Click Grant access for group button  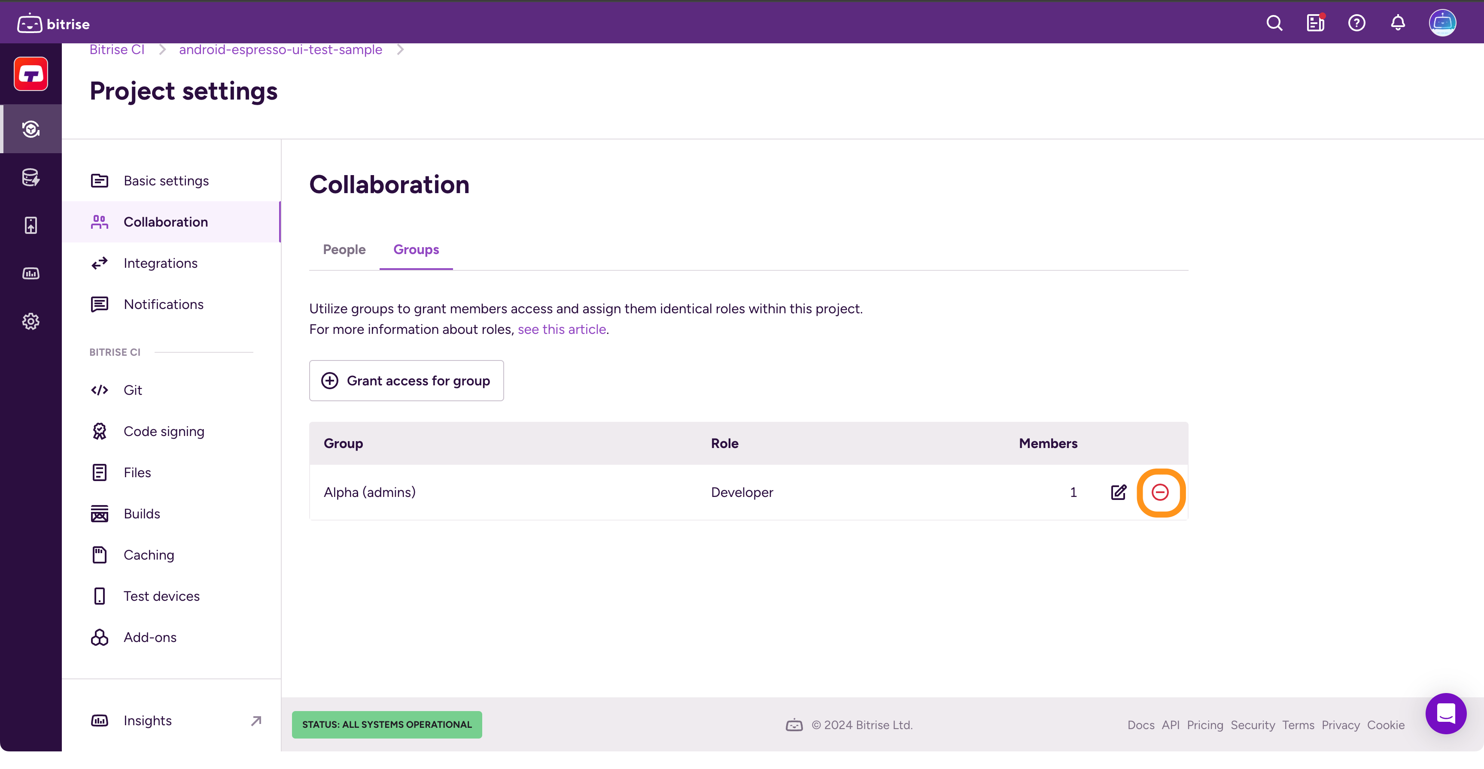(406, 381)
